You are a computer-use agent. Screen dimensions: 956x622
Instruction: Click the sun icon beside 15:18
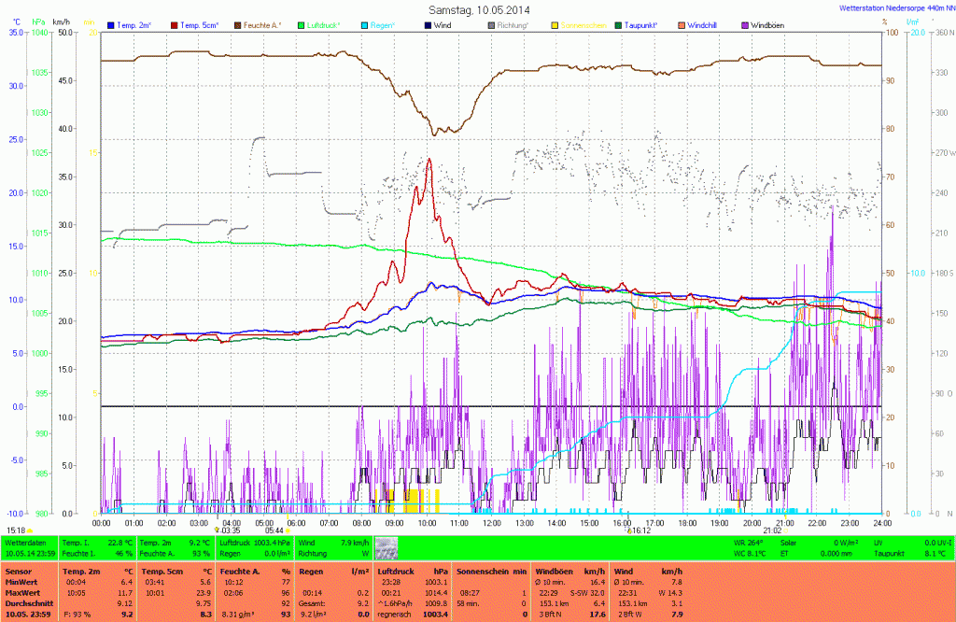click(x=29, y=530)
